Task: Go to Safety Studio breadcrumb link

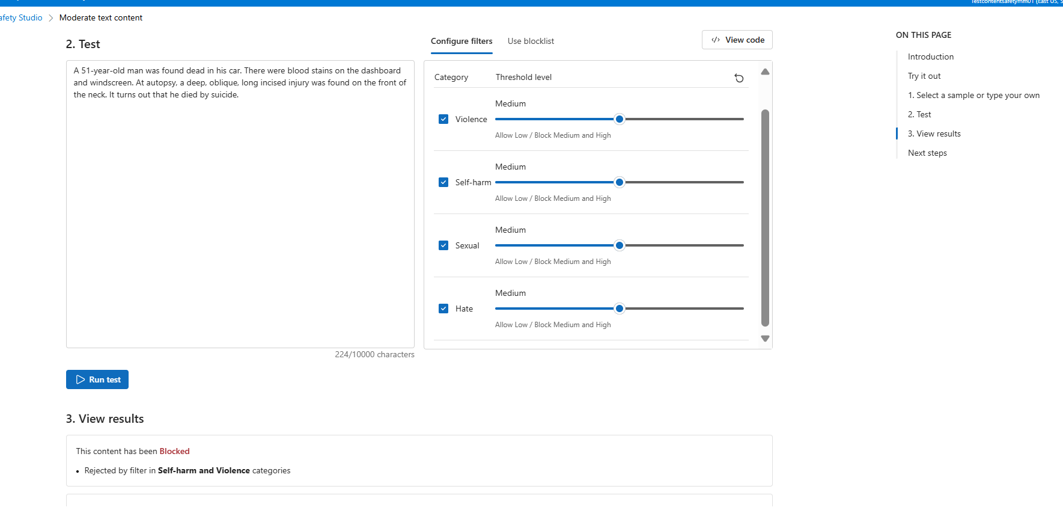Action: tap(21, 18)
